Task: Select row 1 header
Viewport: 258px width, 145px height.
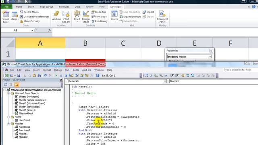Action: click(x=8, y=54)
